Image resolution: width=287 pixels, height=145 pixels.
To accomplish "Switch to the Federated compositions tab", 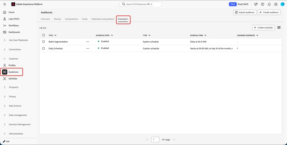I will [x=103, y=19].
